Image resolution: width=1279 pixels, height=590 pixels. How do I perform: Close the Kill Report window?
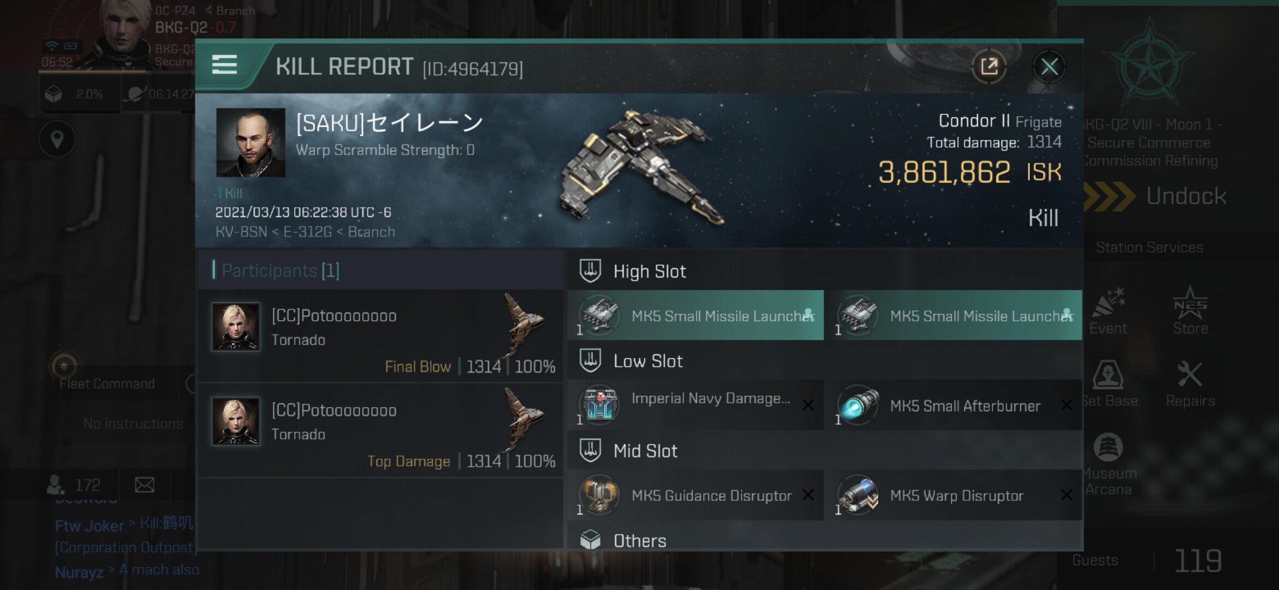tap(1049, 67)
